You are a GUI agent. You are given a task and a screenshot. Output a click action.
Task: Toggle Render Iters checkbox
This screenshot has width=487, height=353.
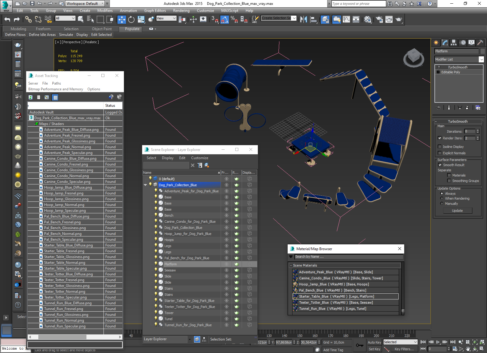[440, 138]
